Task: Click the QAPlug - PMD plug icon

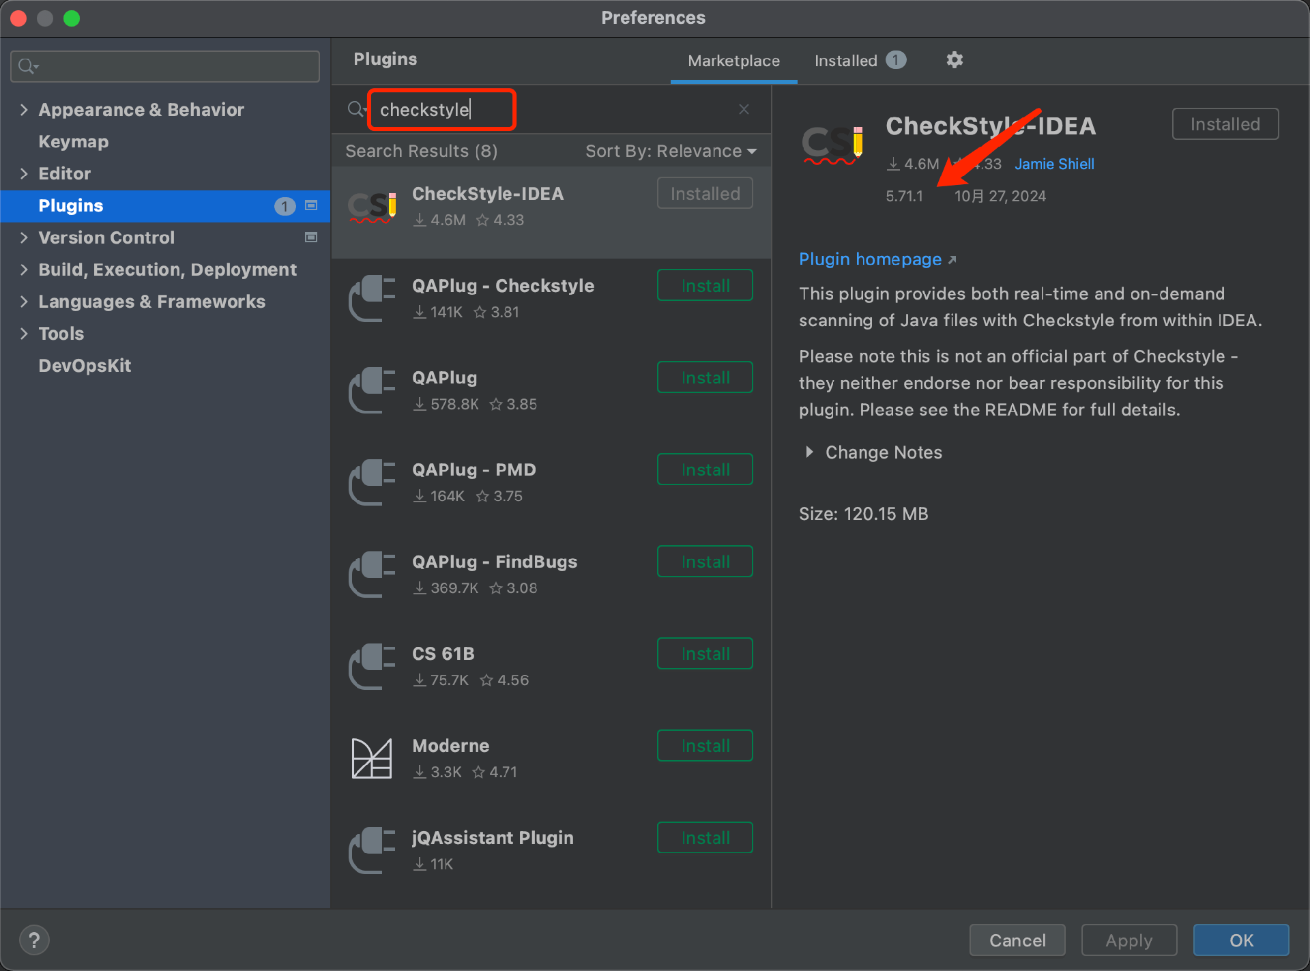Action: pos(372,482)
